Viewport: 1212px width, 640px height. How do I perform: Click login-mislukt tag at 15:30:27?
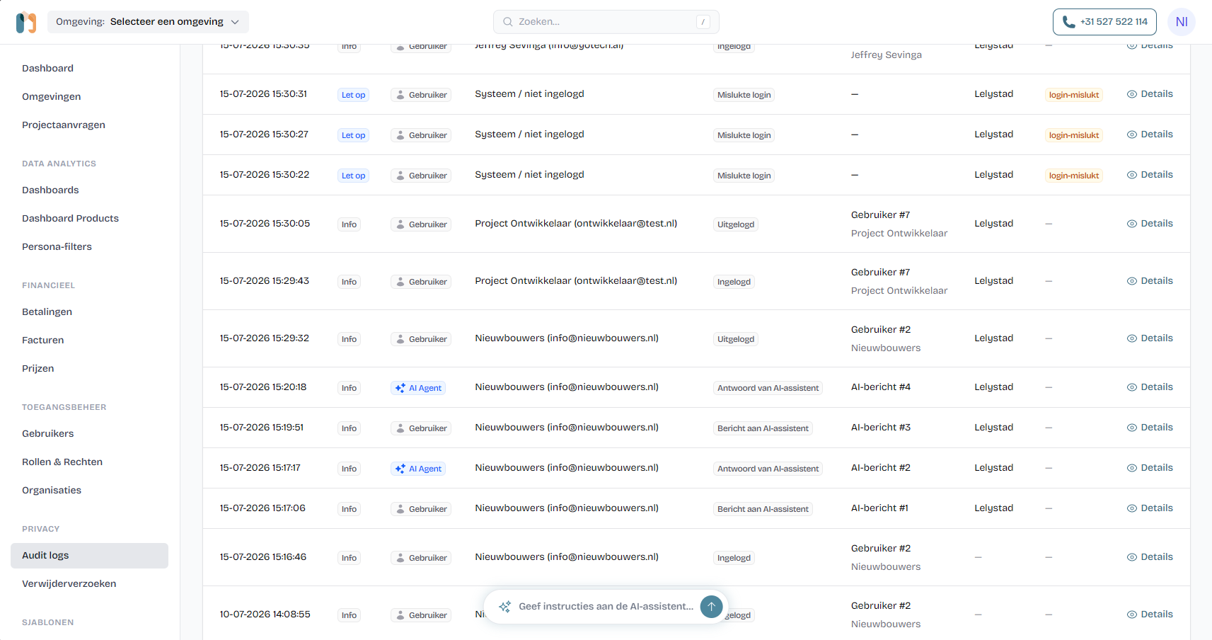click(1074, 135)
